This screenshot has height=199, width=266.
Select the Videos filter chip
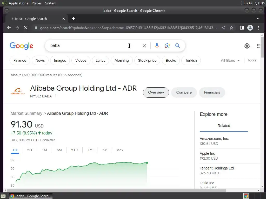tap(81, 60)
